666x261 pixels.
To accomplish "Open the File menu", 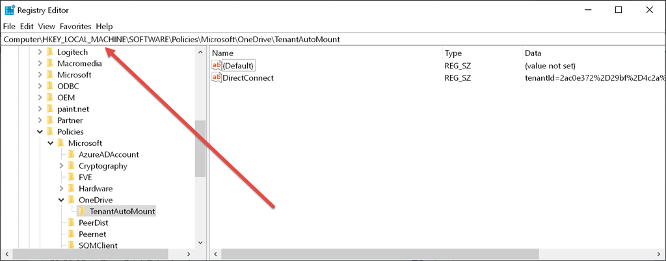I will coord(9,27).
